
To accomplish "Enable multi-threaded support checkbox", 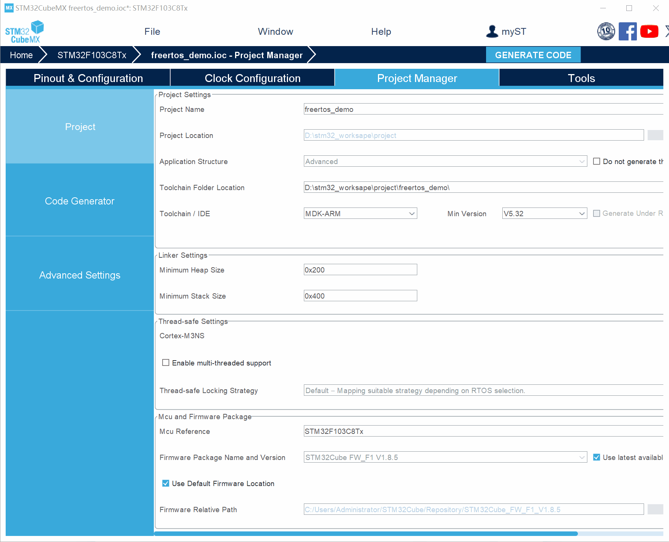I will 166,363.
